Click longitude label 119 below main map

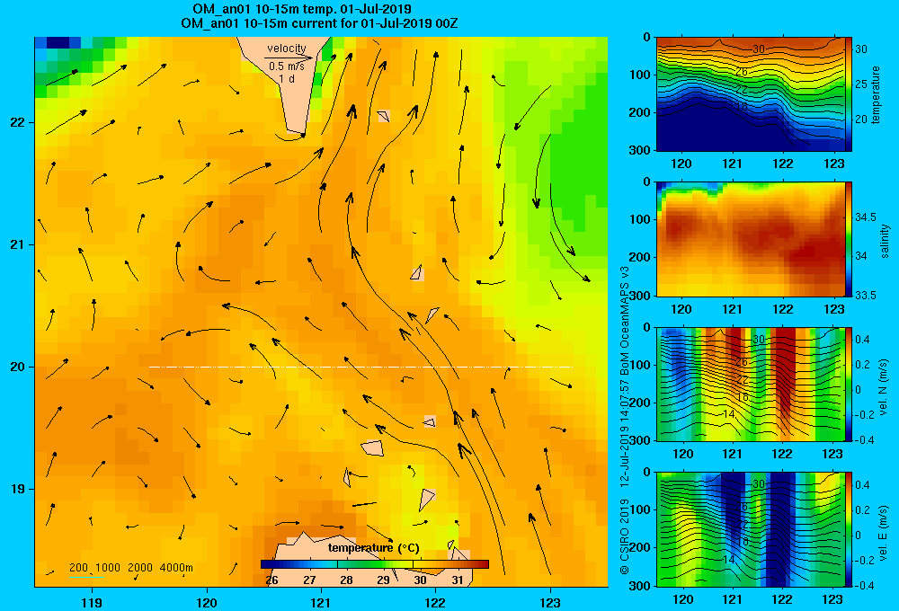tap(92, 602)
